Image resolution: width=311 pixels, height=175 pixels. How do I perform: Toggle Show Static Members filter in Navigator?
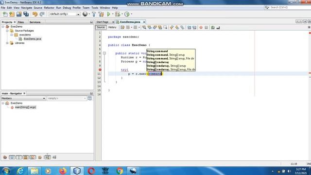(19, 157)
